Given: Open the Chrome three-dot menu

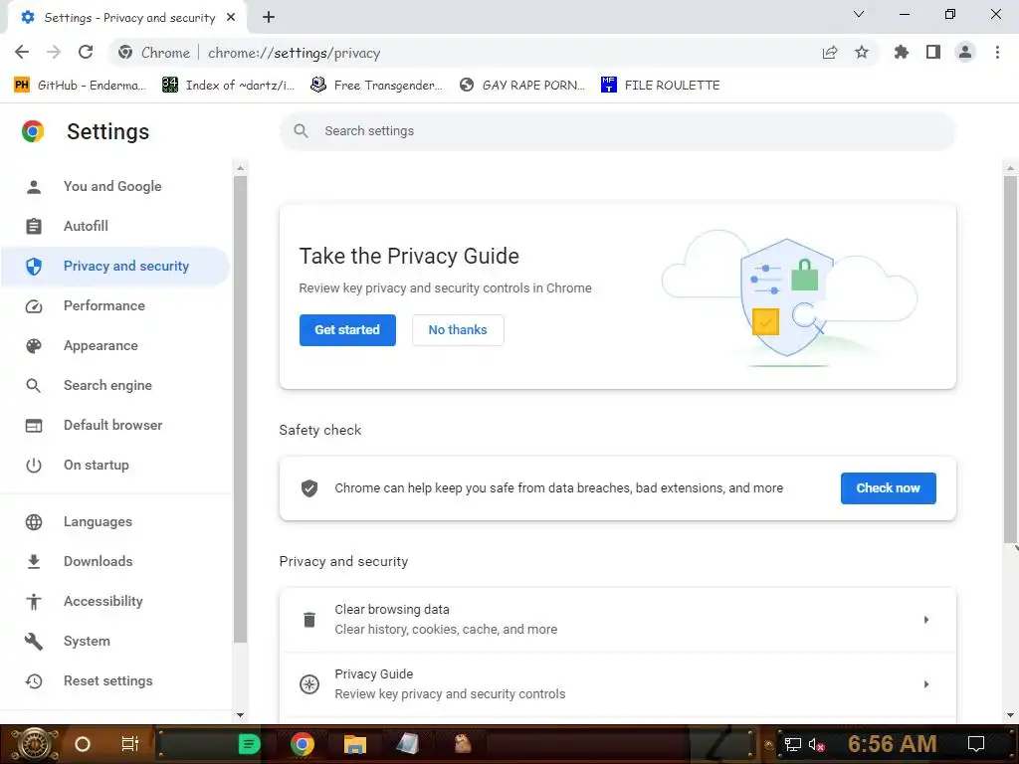Looking at the screenshot, I should click(997, 53).
